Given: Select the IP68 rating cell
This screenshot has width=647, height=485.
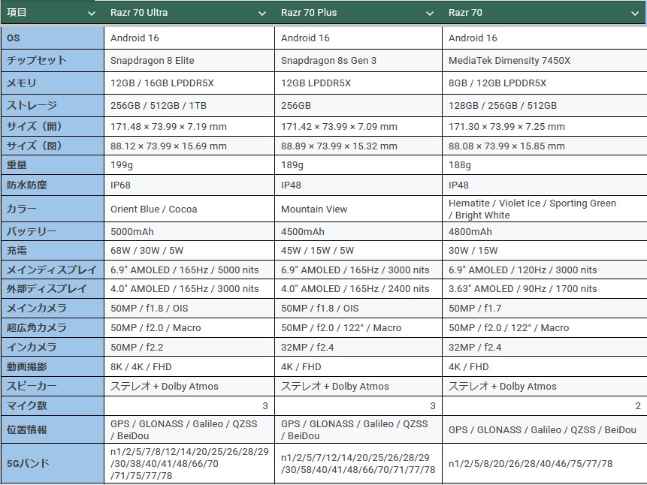Looking at the screenshot, I should [x=189, y=185].
